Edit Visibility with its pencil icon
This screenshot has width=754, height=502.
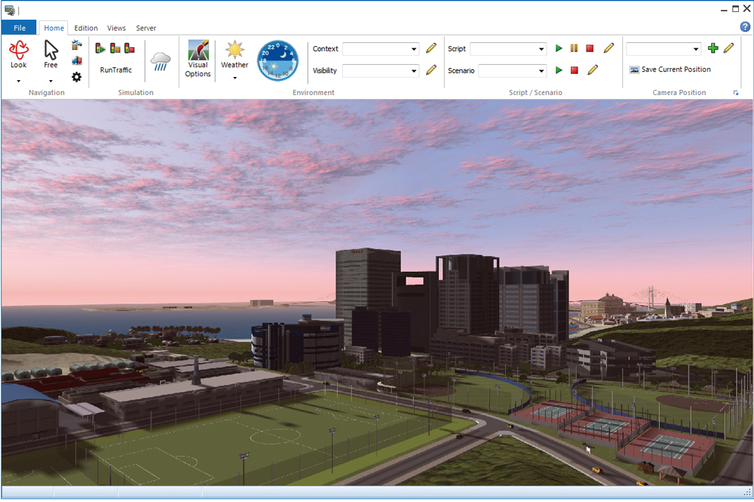click(431, 70)
